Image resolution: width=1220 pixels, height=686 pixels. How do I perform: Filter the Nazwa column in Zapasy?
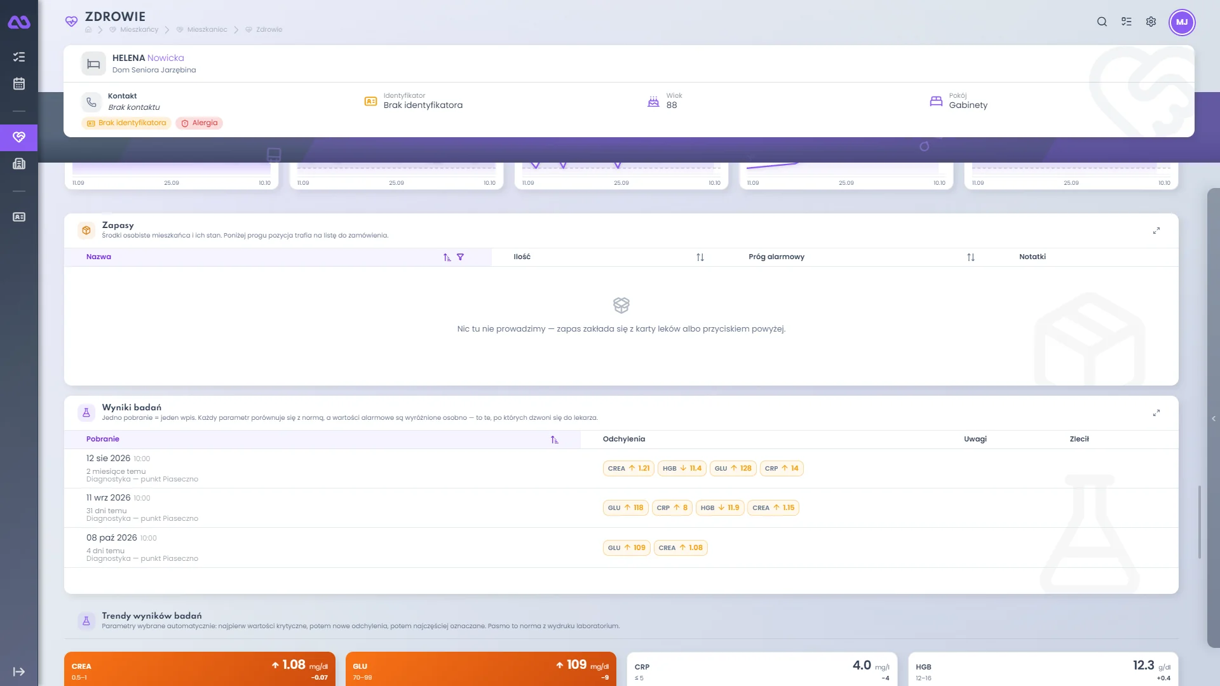(x=460, y=257)
